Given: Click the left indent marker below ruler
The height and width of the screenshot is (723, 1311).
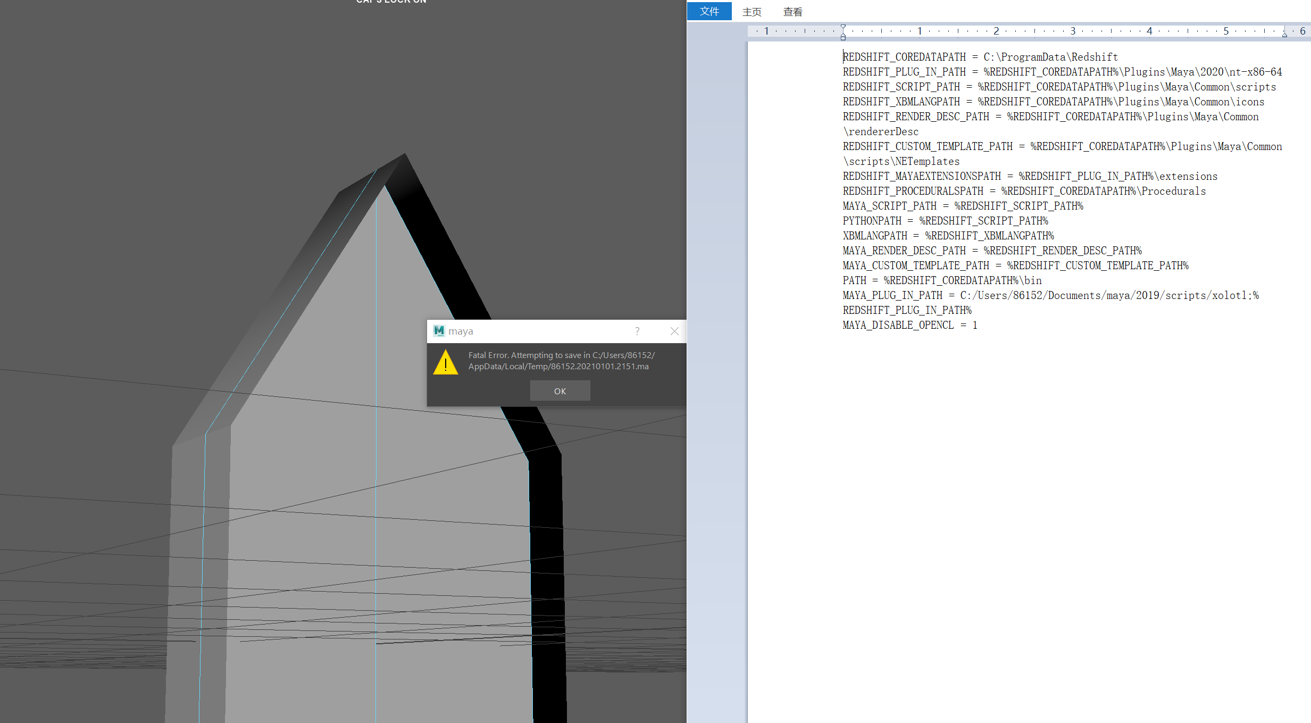Looking at the screenshot, I should click(x=843, y=36).
